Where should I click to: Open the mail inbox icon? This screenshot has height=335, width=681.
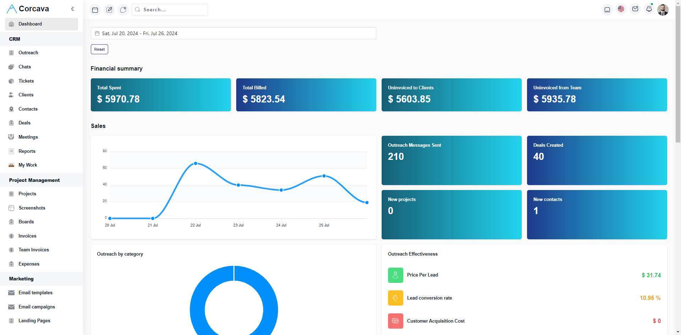click(635, 9)
